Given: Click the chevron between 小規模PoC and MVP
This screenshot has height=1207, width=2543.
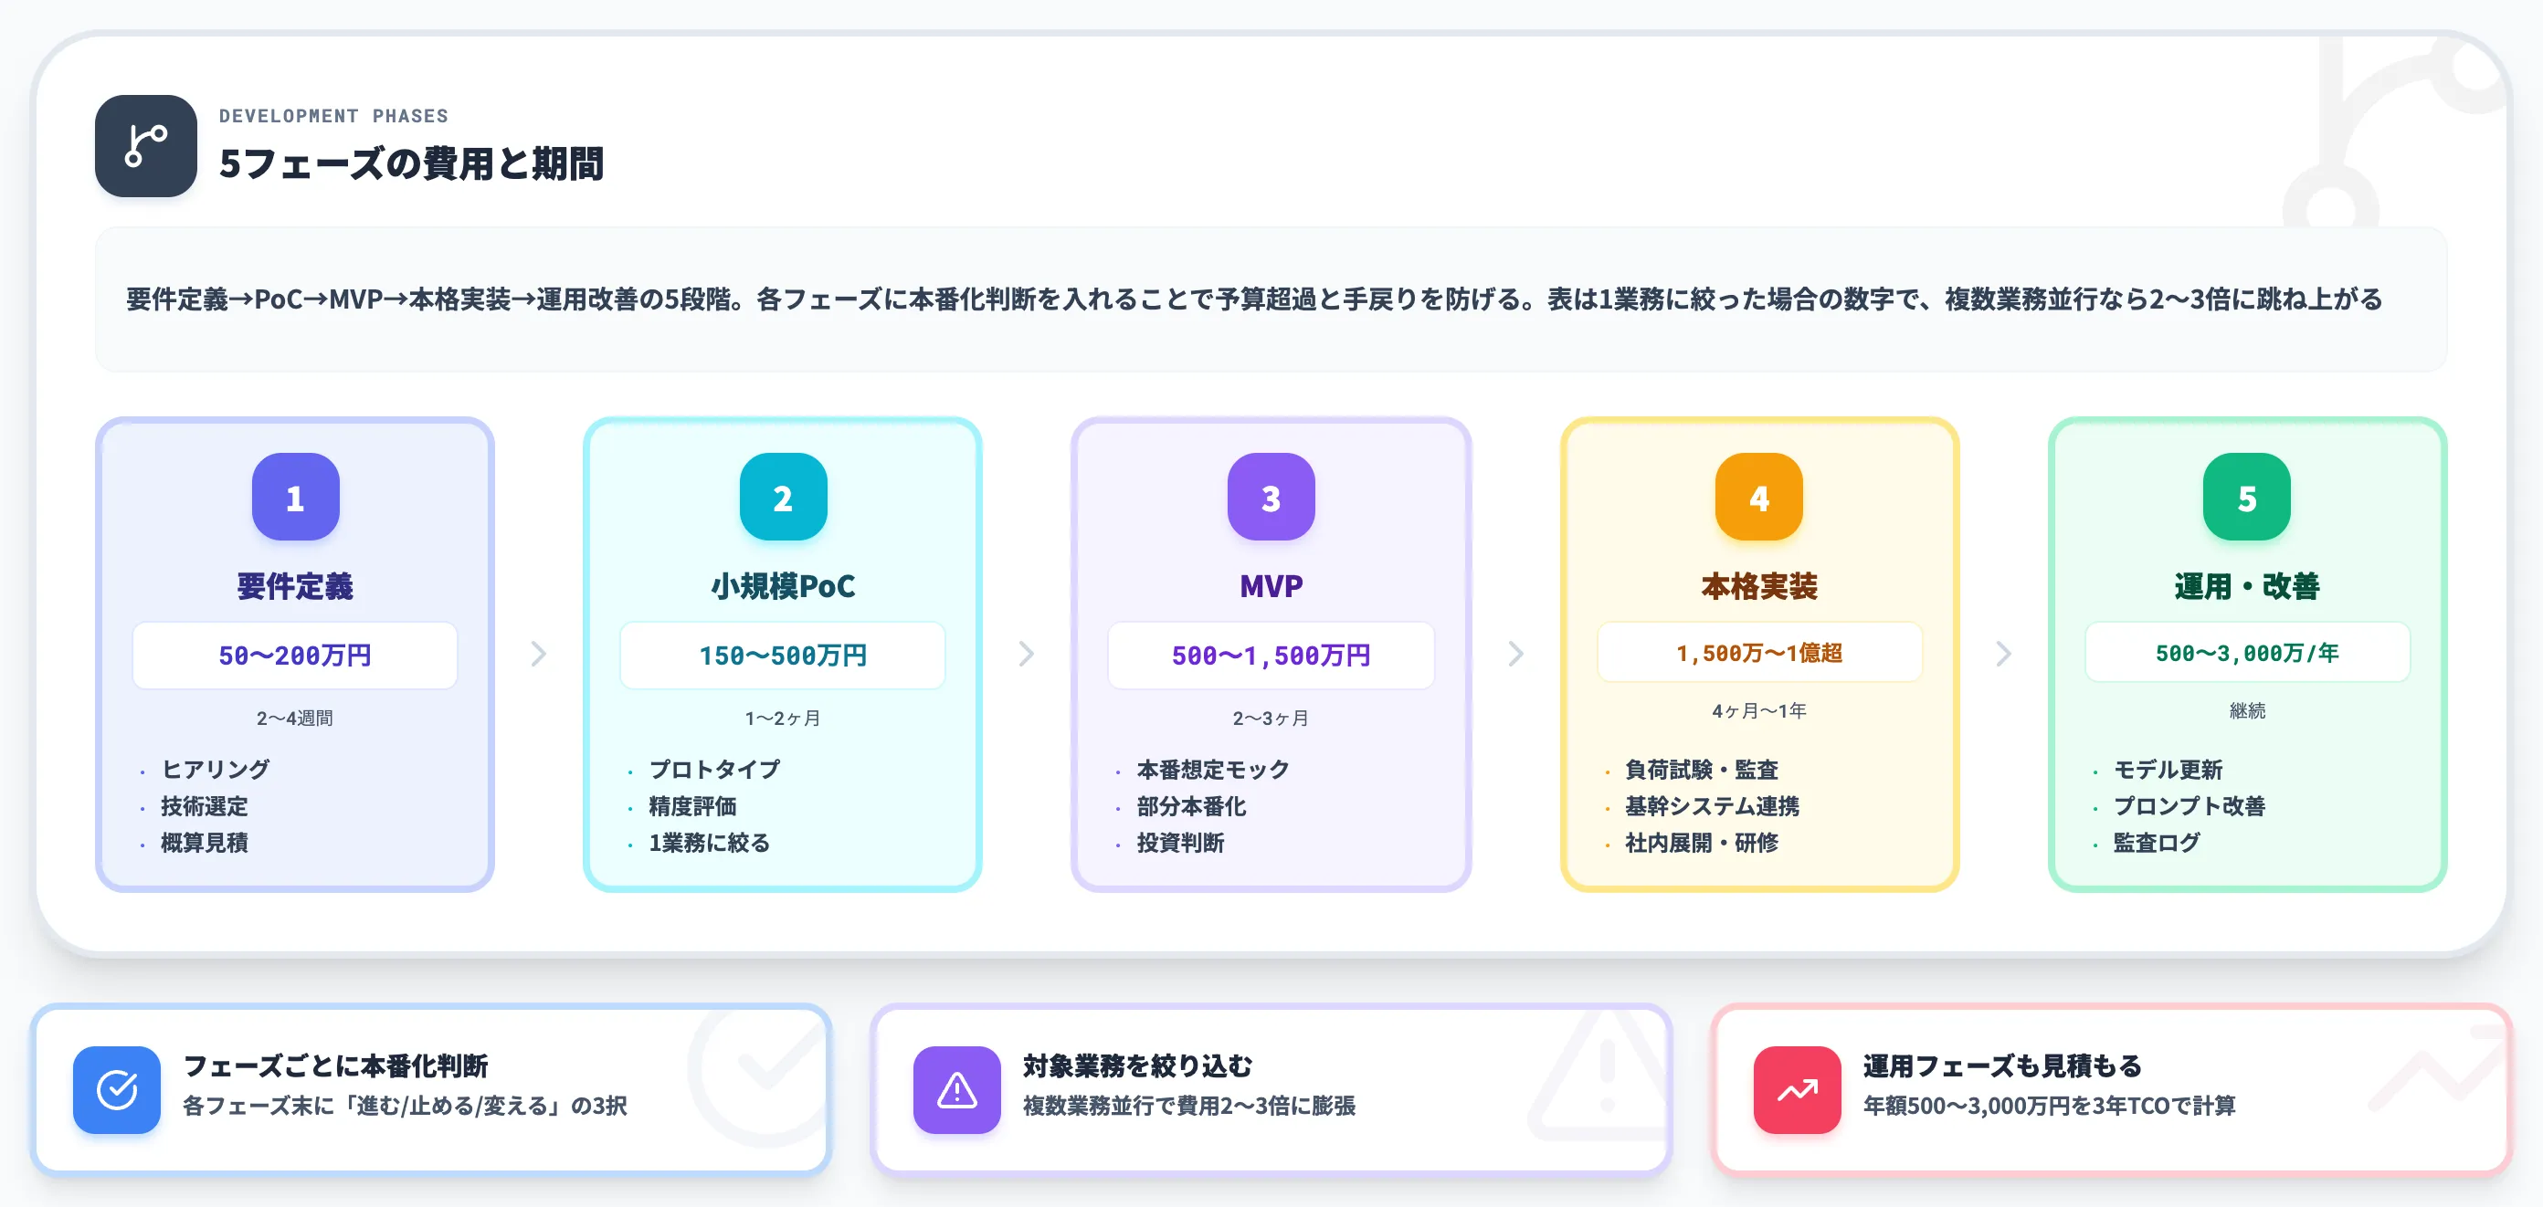Looking at the screenshot, I should click(1026, 654).
